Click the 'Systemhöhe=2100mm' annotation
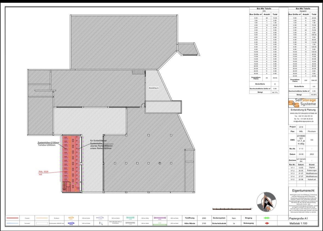 pos(48,143)
